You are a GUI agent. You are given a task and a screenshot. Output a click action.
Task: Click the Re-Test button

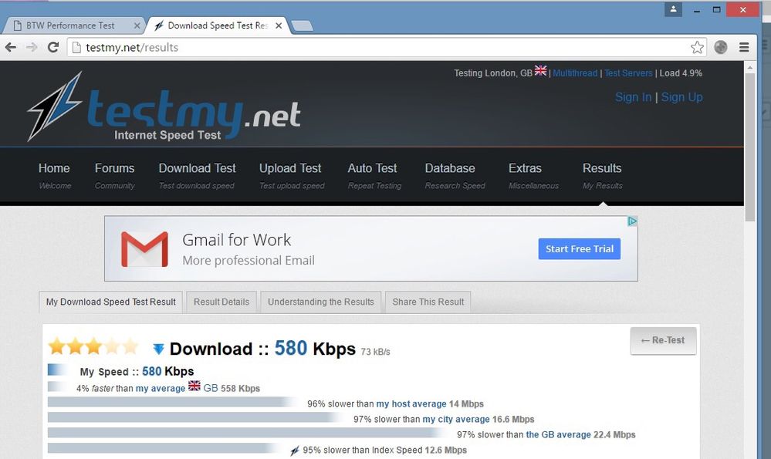(663, 340)
